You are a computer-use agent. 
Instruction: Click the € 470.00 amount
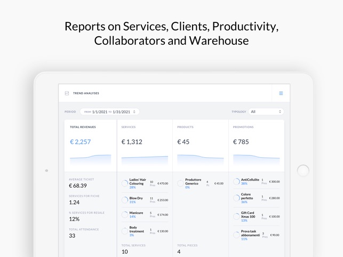[x=163, y=183]
